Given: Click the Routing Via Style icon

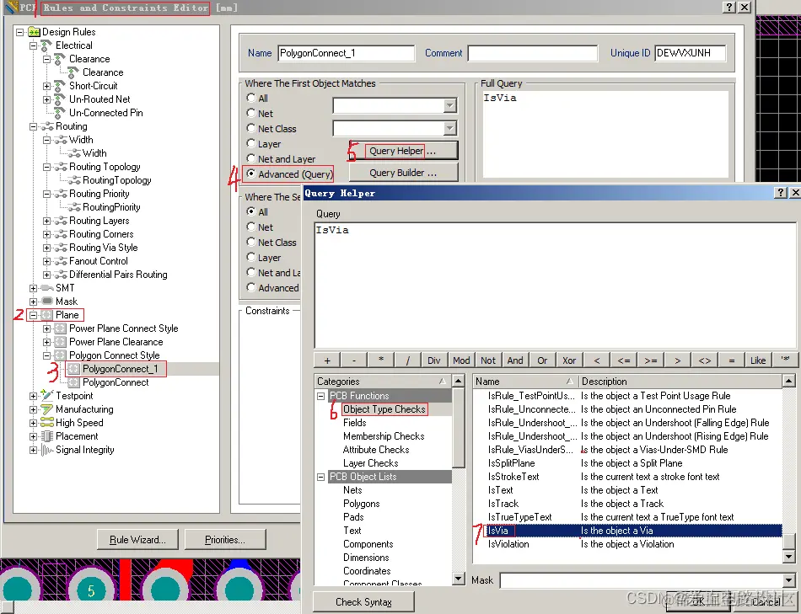Looking at the screenshot, I should [x=61, y=248].
